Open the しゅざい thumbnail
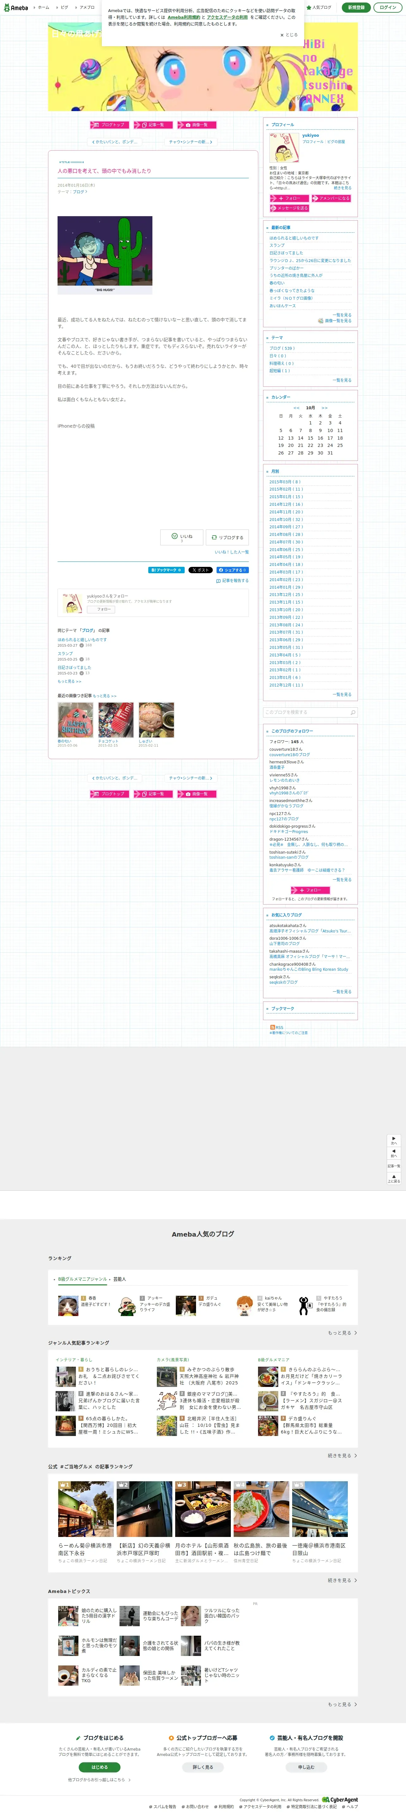Screen dimensions: 406x1812 tap(156, 720)
